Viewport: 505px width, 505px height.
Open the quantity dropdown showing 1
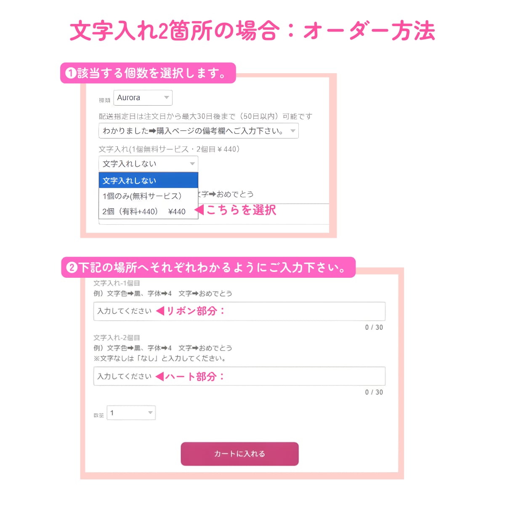tap(131, 413)
